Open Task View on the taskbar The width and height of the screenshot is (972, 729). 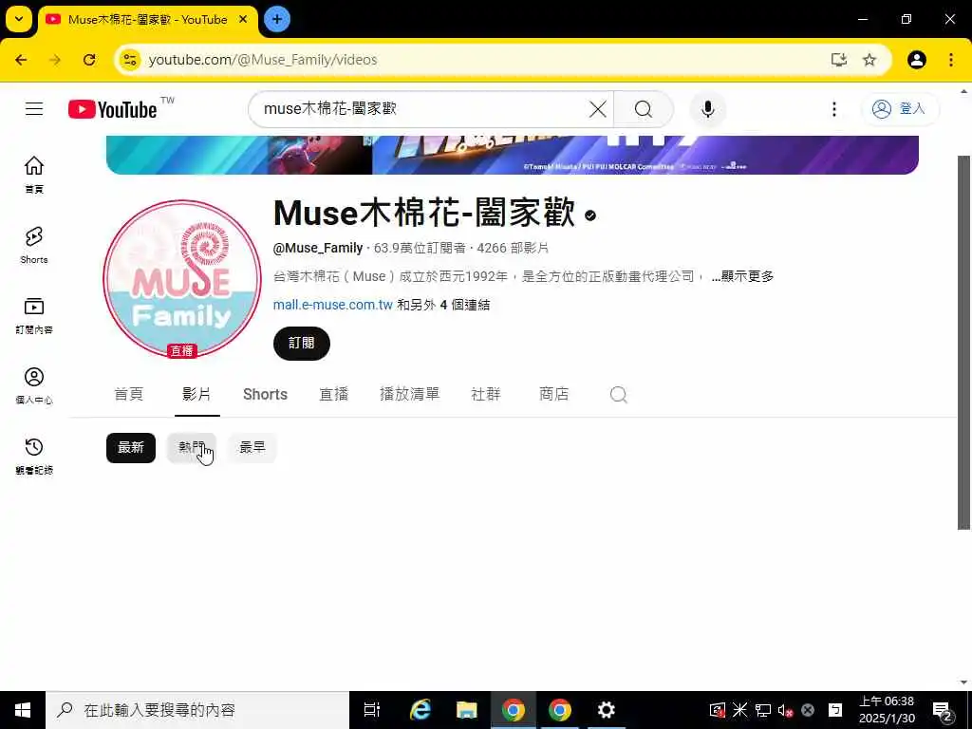372,710
